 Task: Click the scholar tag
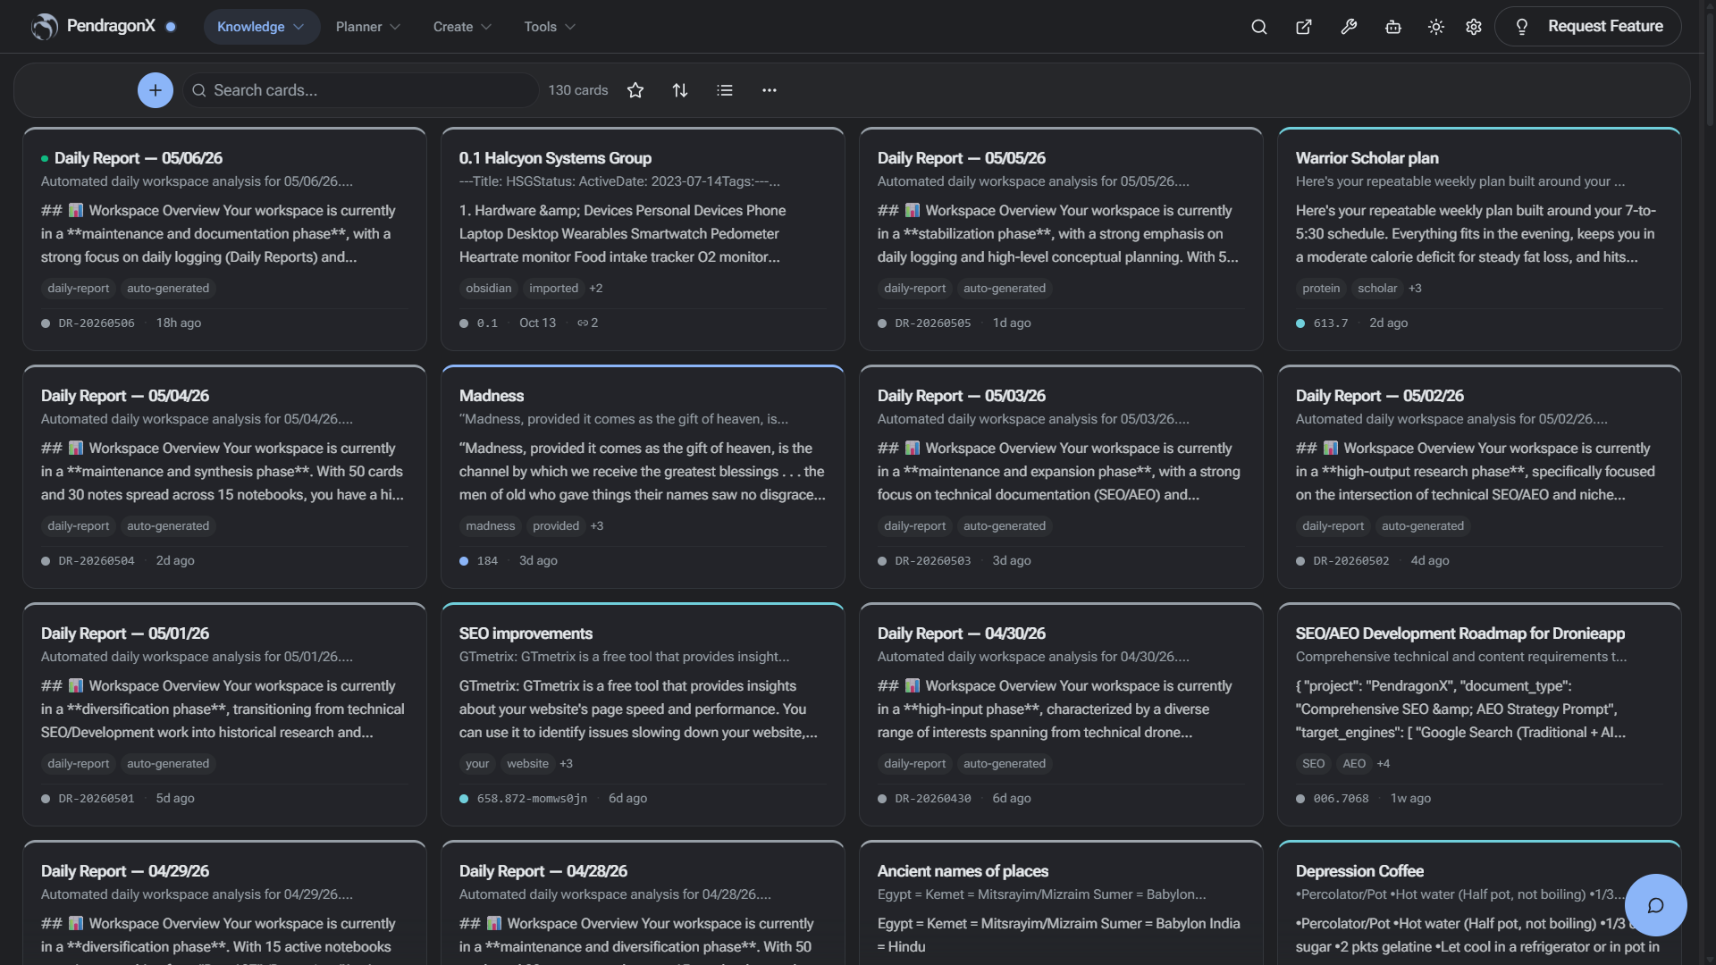pyautogui.click(x=1377, y=289)
